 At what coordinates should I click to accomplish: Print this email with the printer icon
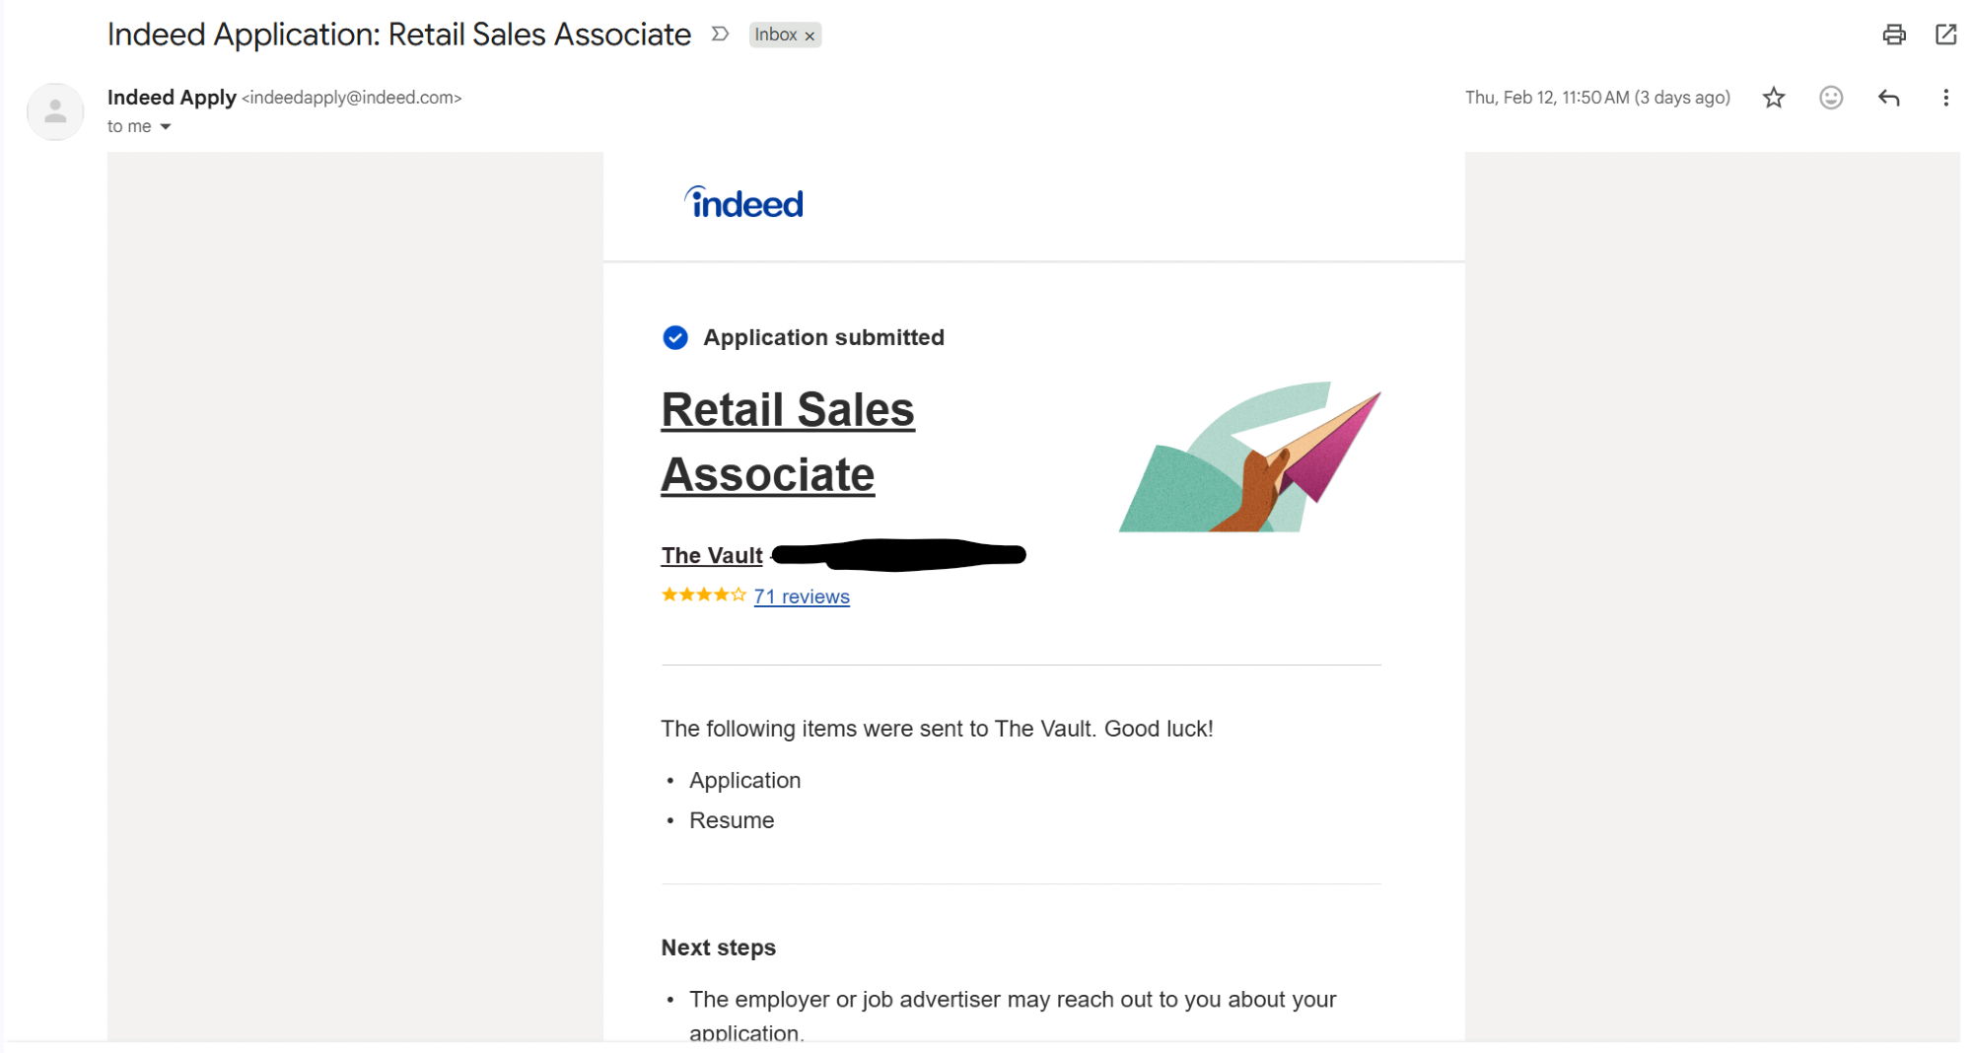point(1893,35)
